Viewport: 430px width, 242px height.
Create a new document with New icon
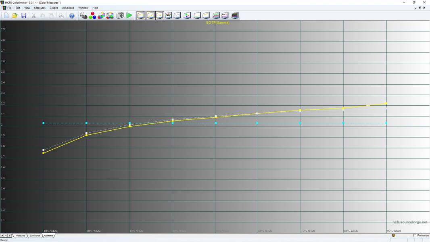(x=6, y=16)
